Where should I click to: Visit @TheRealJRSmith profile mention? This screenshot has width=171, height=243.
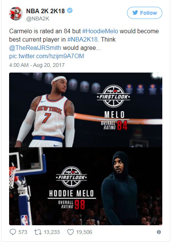pyautogui.click(x=35, y=48)
